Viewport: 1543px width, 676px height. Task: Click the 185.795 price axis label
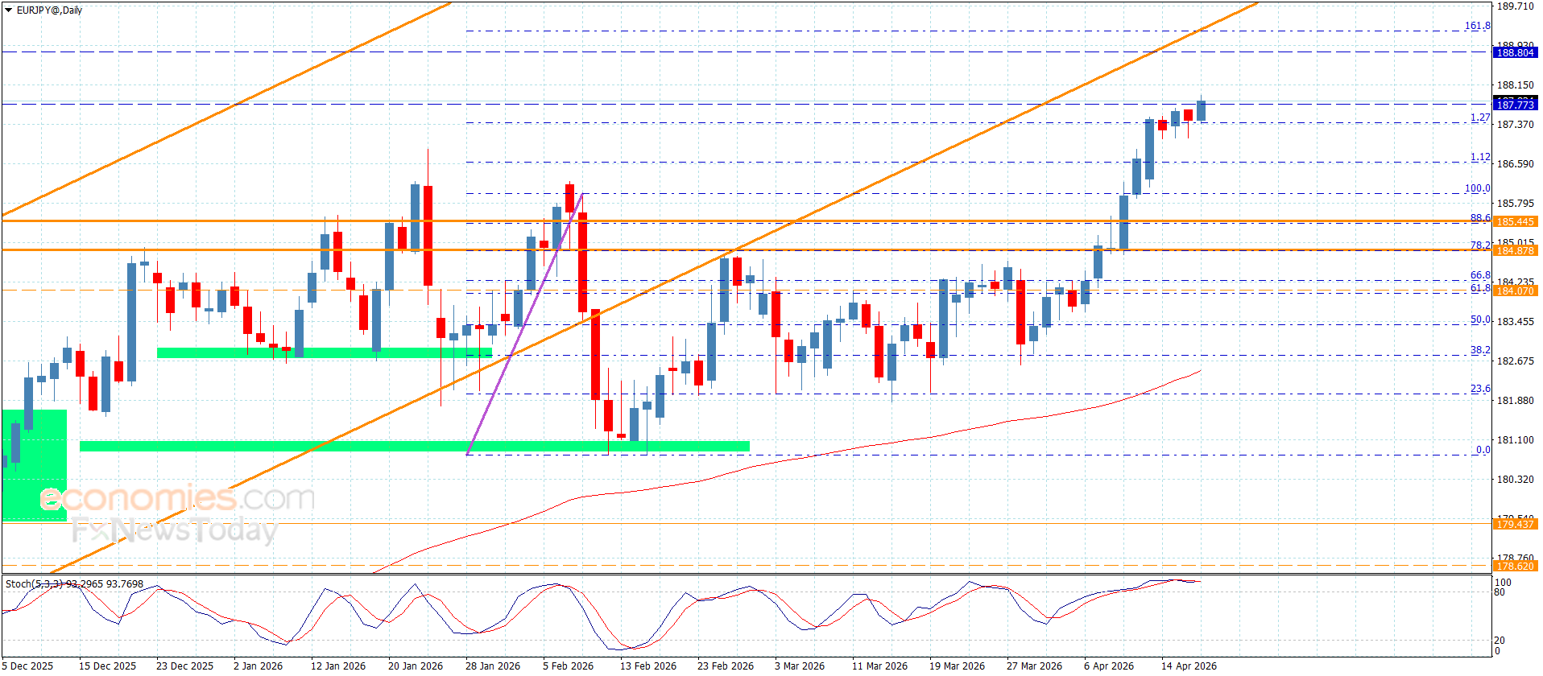[1515, 204]
